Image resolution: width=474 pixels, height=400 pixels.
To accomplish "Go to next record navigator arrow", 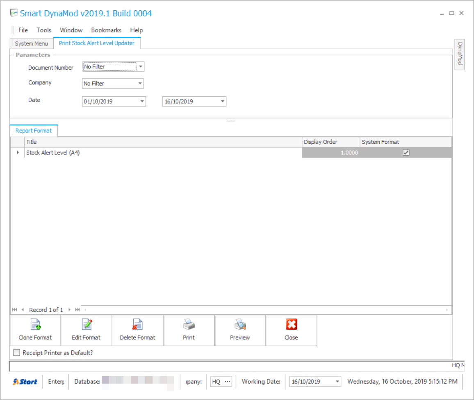I will tap(70, 310).
